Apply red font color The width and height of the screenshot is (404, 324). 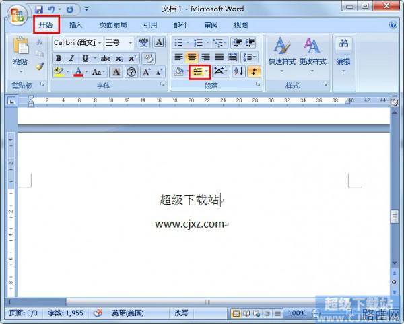point(78,72)
